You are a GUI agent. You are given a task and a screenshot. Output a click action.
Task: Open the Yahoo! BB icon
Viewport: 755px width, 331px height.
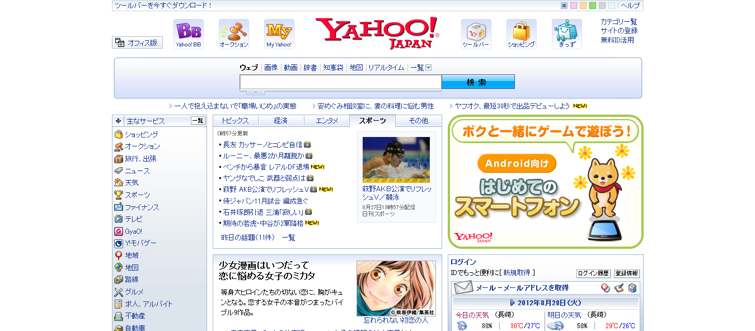[x=189, y=34]
